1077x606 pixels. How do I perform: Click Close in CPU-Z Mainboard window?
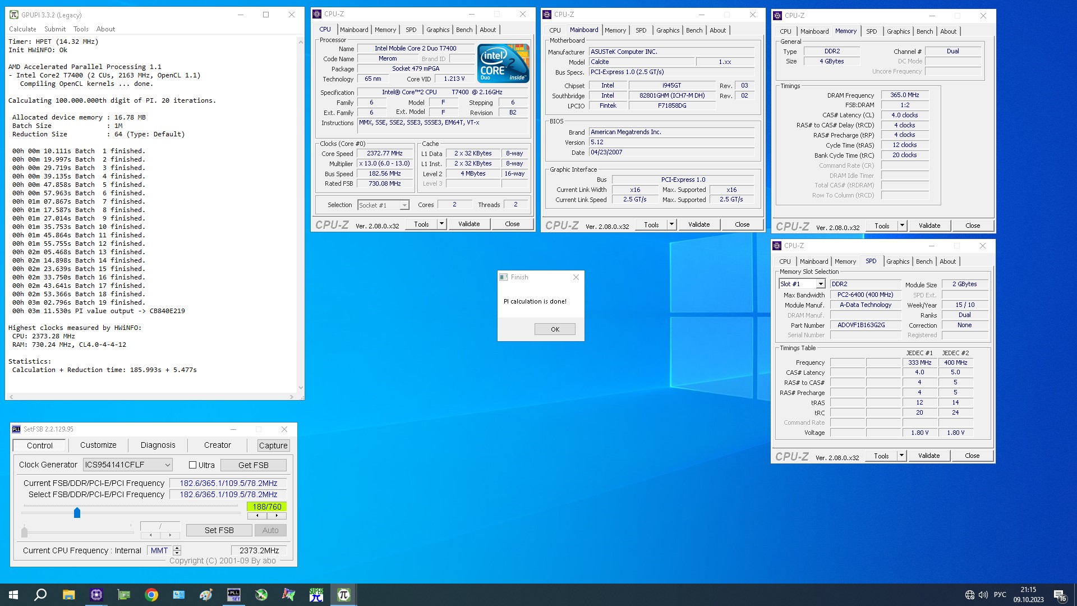click(x=742, y=224)
